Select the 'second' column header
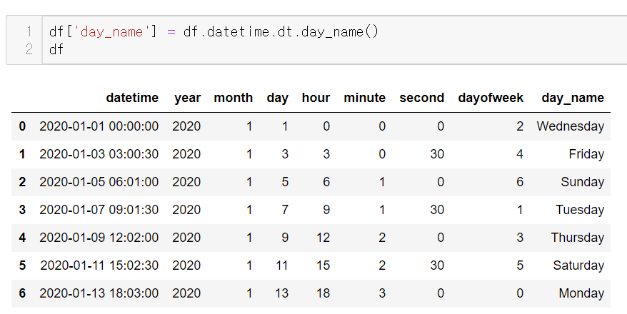 point(421,98)
